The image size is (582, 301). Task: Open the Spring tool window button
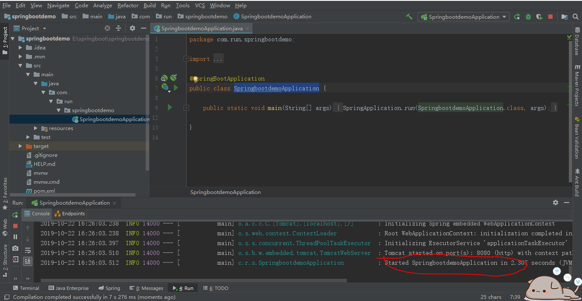coord(109,288)
